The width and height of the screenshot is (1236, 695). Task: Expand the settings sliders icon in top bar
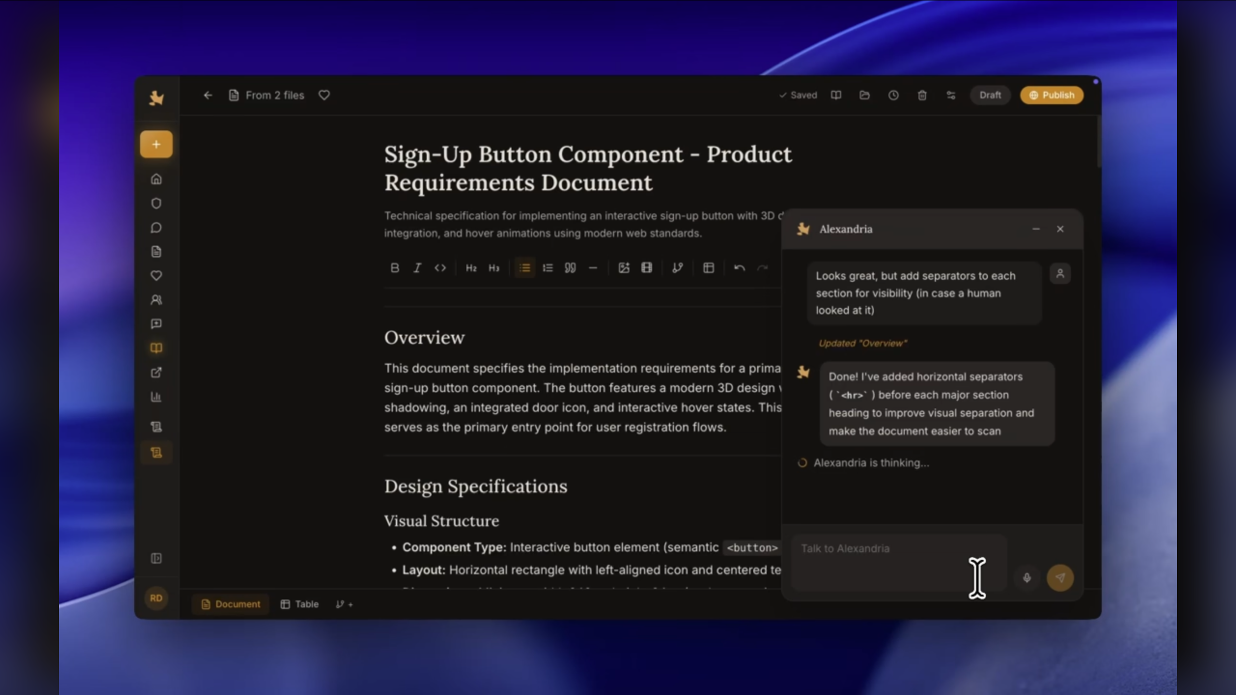pos(950,95)
